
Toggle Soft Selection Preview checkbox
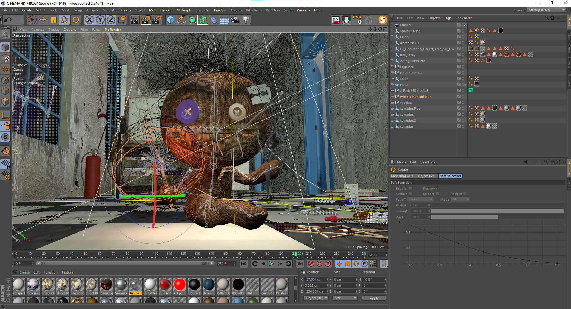click(x=438, y=189)
